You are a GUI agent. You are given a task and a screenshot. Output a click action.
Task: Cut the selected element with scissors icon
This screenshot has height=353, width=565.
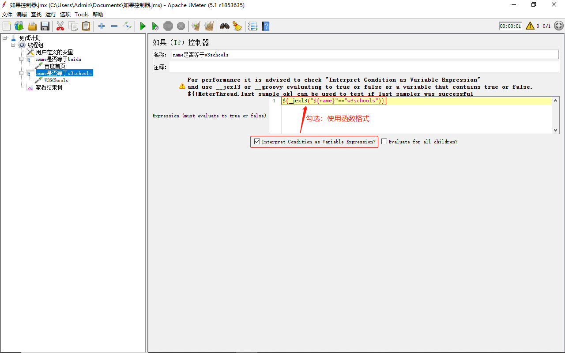(x=60, y=26)
